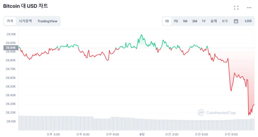Image resolution: width=258 pixels, height=137 pixels.
Task: Select the 올해 time range
Action: pos(214,21)
